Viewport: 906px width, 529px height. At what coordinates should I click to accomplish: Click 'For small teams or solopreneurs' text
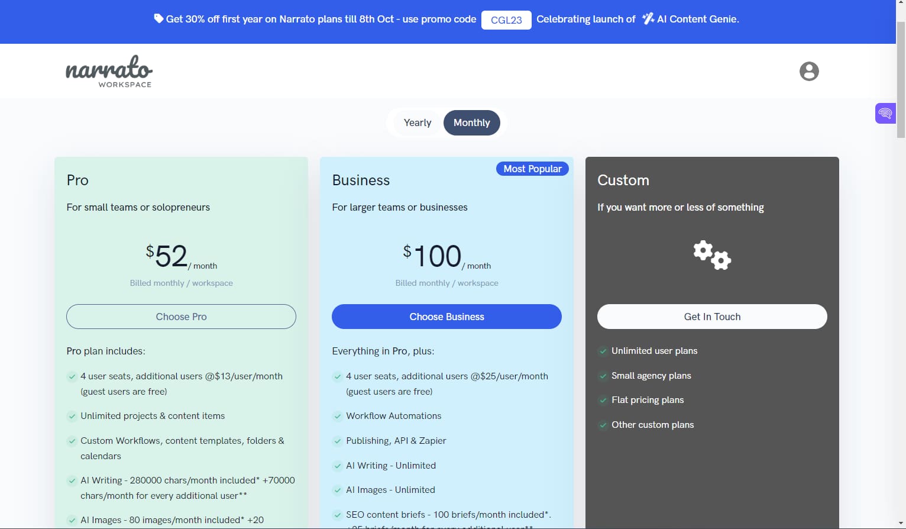point(138,207)
